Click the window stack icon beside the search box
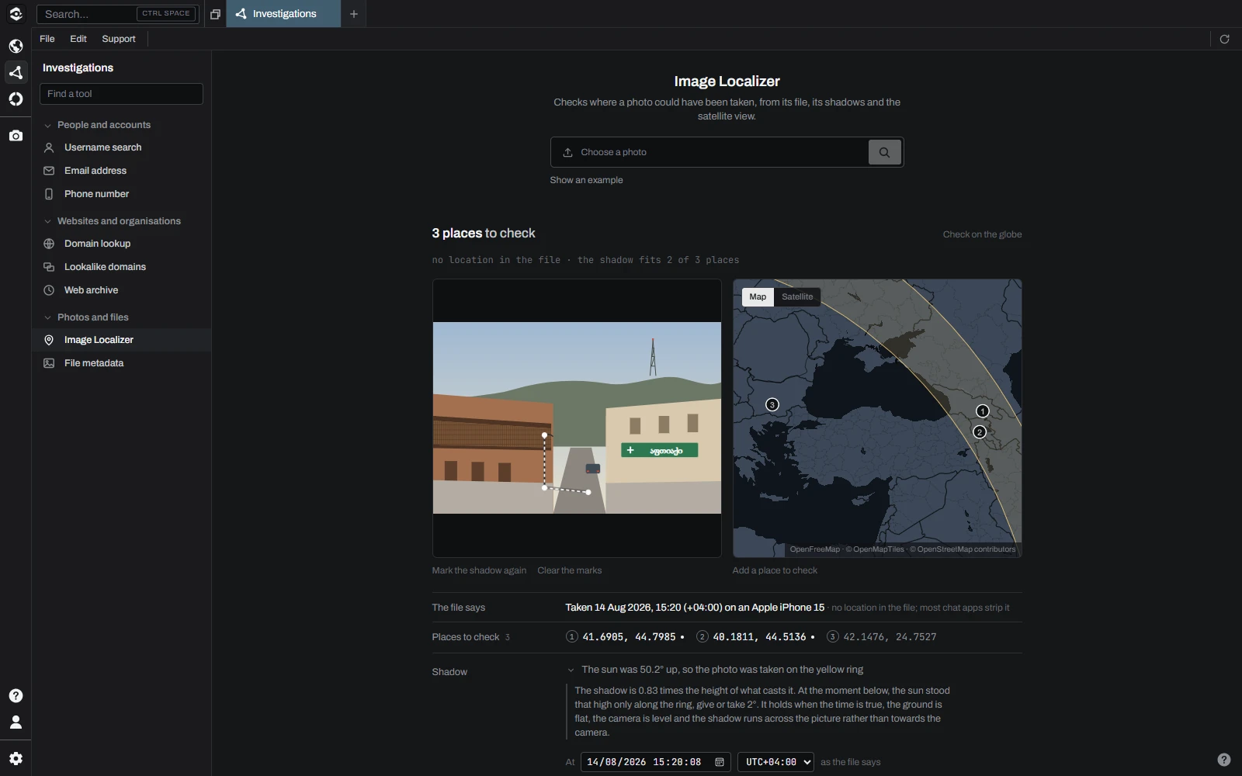Viewport: 1242px width, 776px height. point(215,14)
